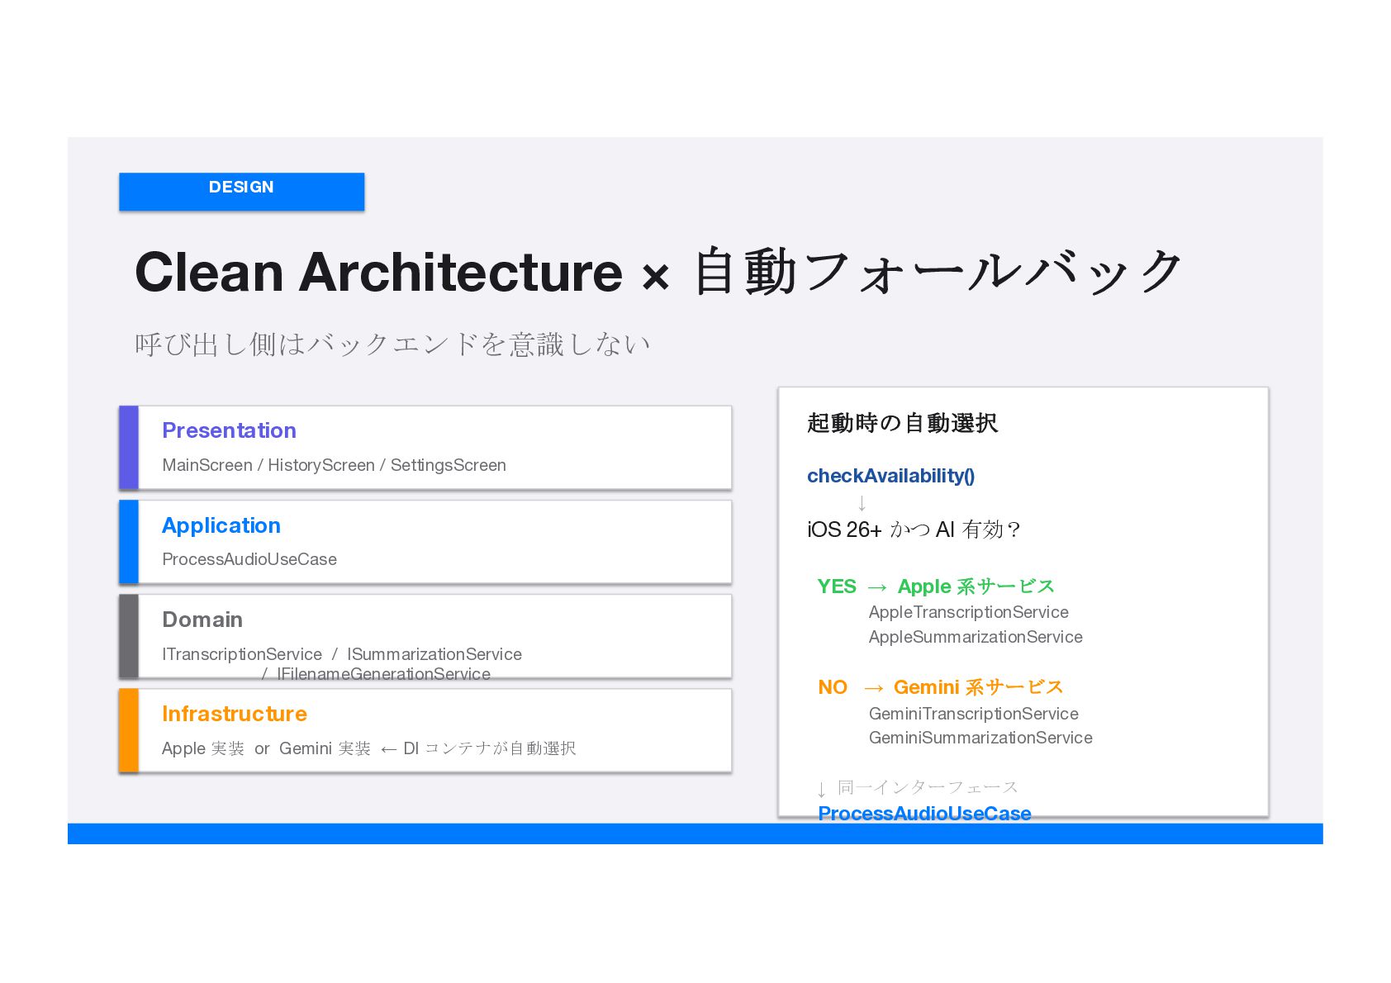Click the Domain layer heading

tap(202, 620)
